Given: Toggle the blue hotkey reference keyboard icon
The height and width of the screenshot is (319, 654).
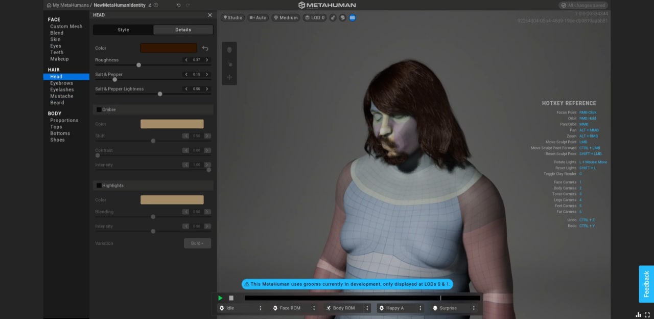Looking at the screenshot, I should [x=353, y=17].
